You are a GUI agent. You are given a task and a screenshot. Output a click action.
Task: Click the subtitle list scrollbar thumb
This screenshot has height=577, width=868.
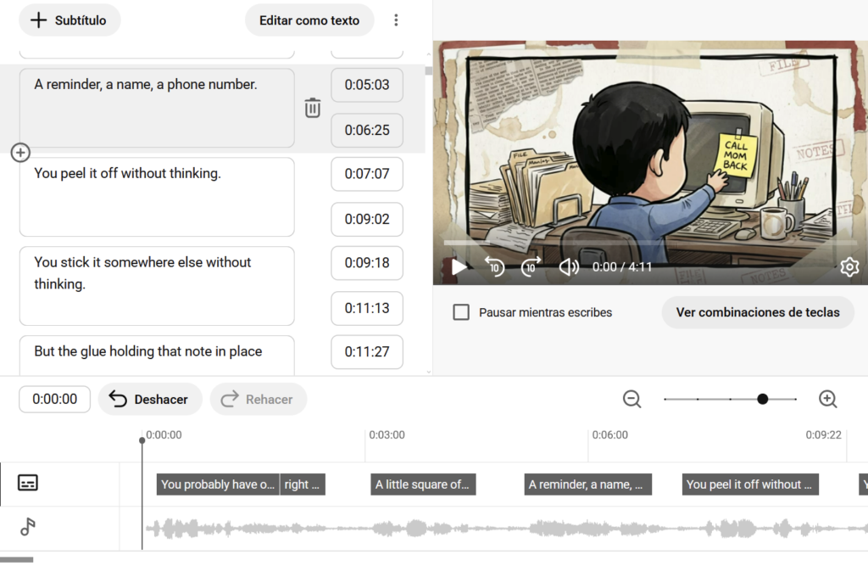tap(428, 70)
